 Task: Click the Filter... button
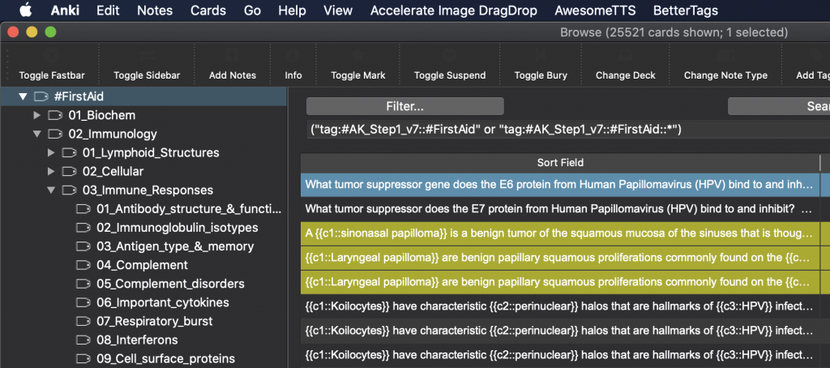pyautogui.click(x=404, y=106)
